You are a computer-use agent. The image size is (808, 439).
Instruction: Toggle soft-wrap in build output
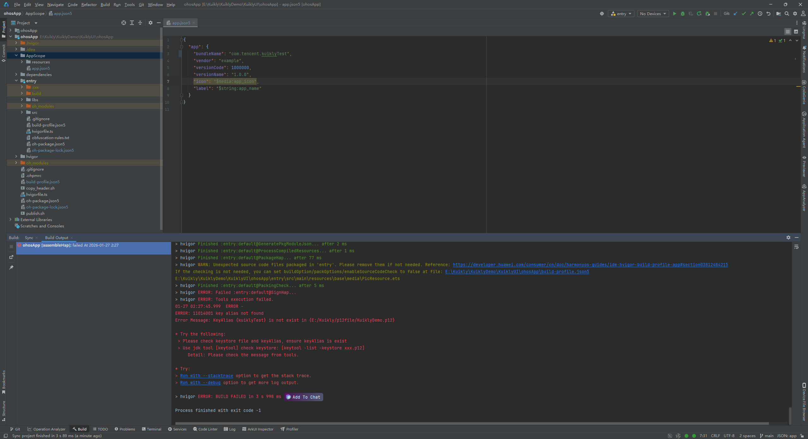[796, 247]
